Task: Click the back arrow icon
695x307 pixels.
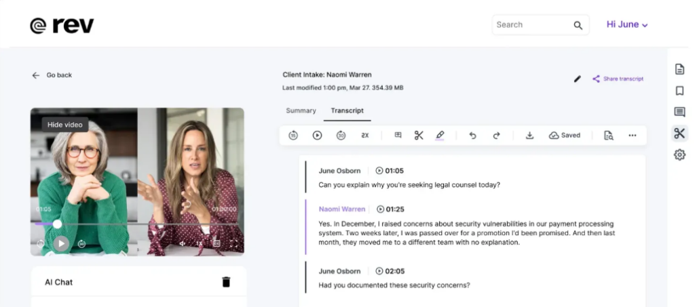Action: click(x=35, y=75)
